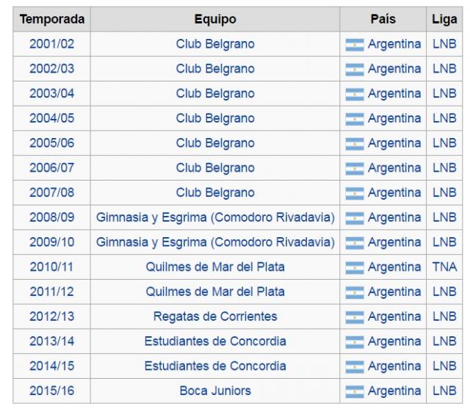Open Gimnasia y Esgrima link for 2009/10

(215, 242)
